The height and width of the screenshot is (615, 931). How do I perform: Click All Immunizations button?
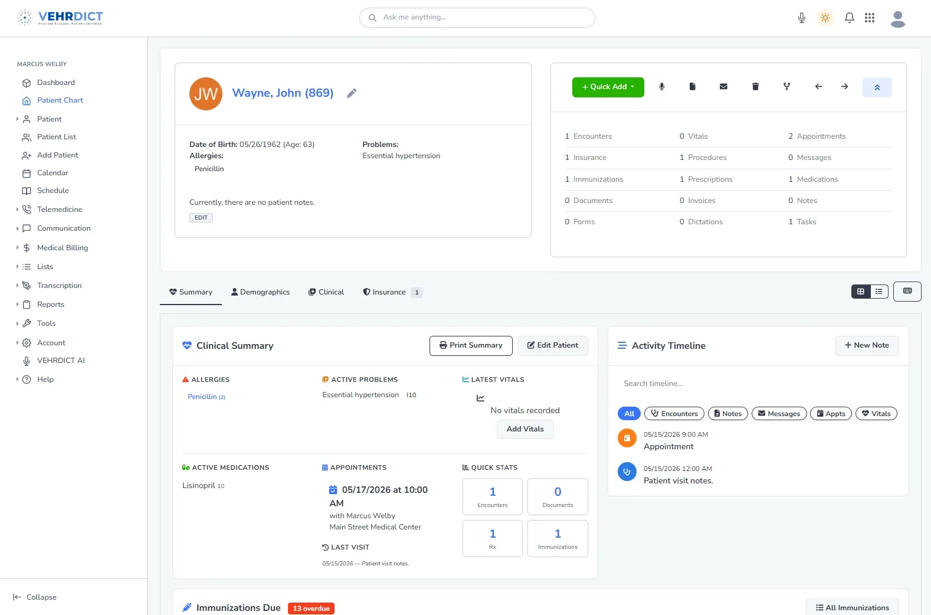(x=853, y=608)
